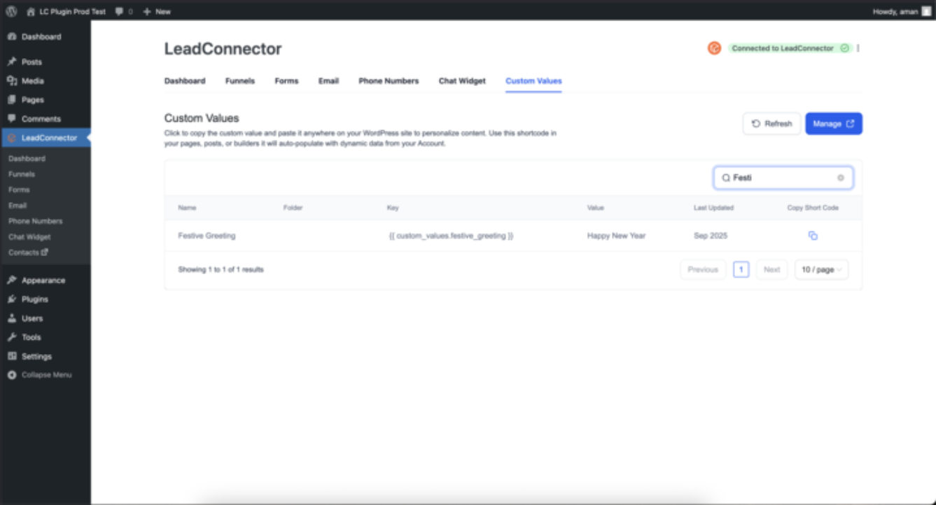
Task: Open LeadConnector submenu Phone Numbers
Action: (x=35, y=221)
